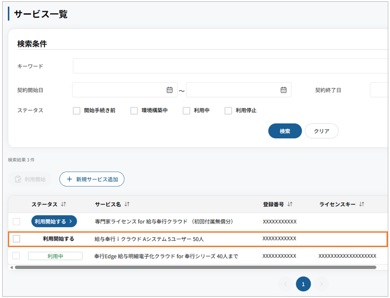Go to previous page arrow
The height and width of the screenshot is (298, 390).
[286, 284]
